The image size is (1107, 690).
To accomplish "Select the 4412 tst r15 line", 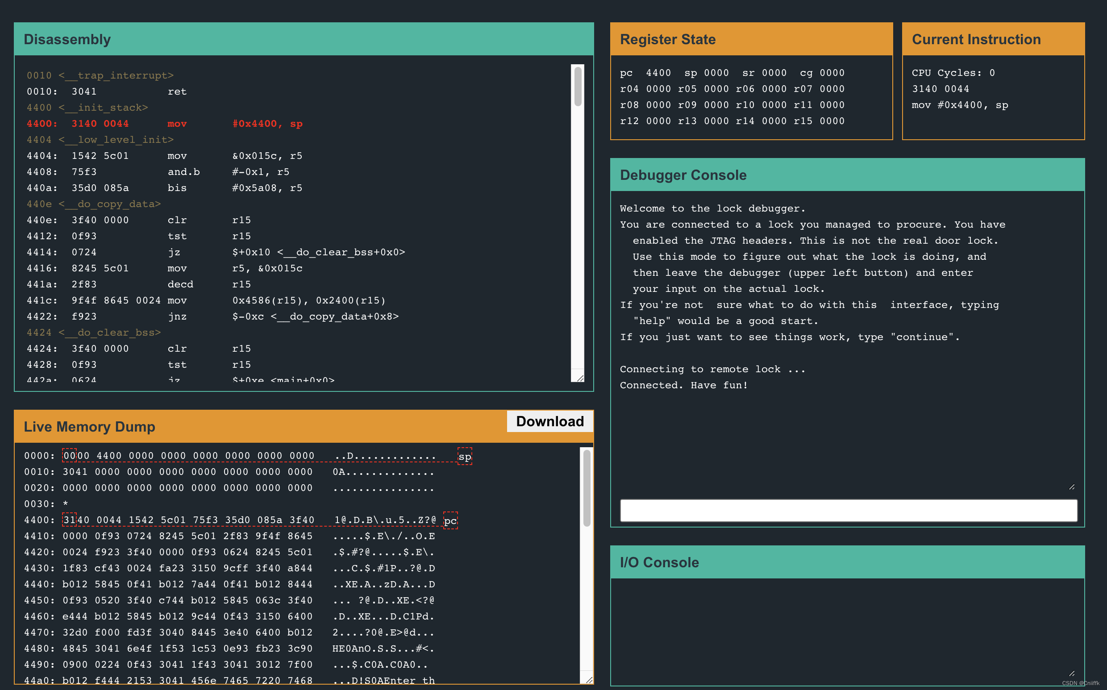I will coord(139,237).
